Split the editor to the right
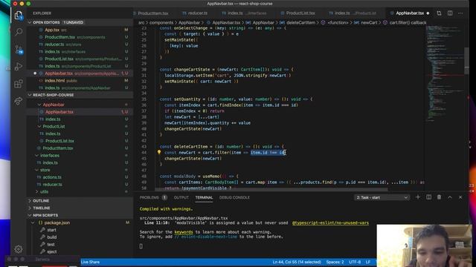This screenshot has width=476, height=267. 450,13
